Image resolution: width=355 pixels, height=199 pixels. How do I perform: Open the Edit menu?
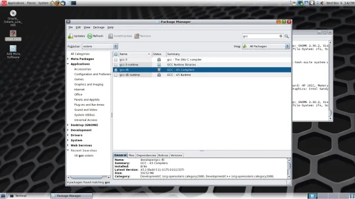click(78, 27)
